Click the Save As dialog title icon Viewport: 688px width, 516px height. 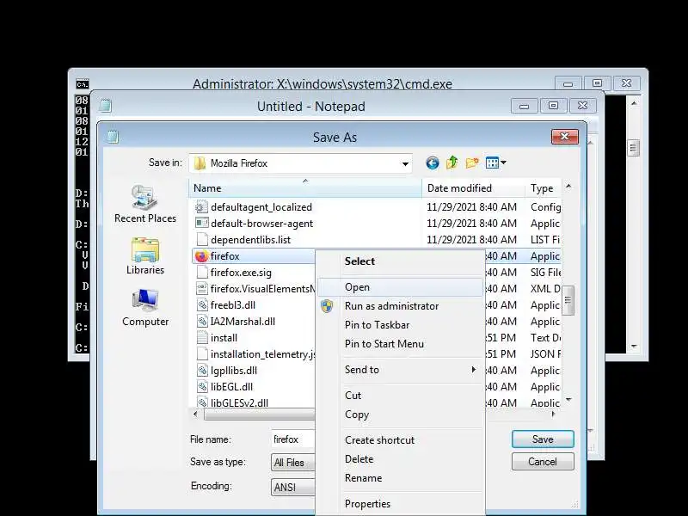113,137
